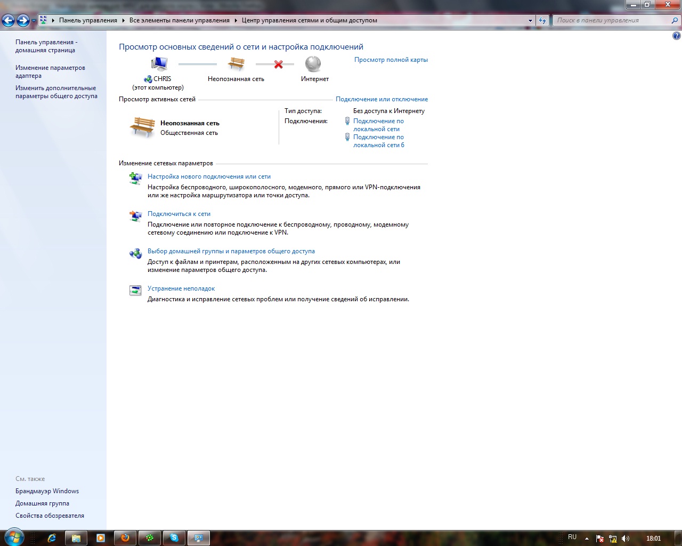Open 'Свойства обозревателя' link
Screen dimensions: 682x546
pyautogui.click(x=50, y=516)
